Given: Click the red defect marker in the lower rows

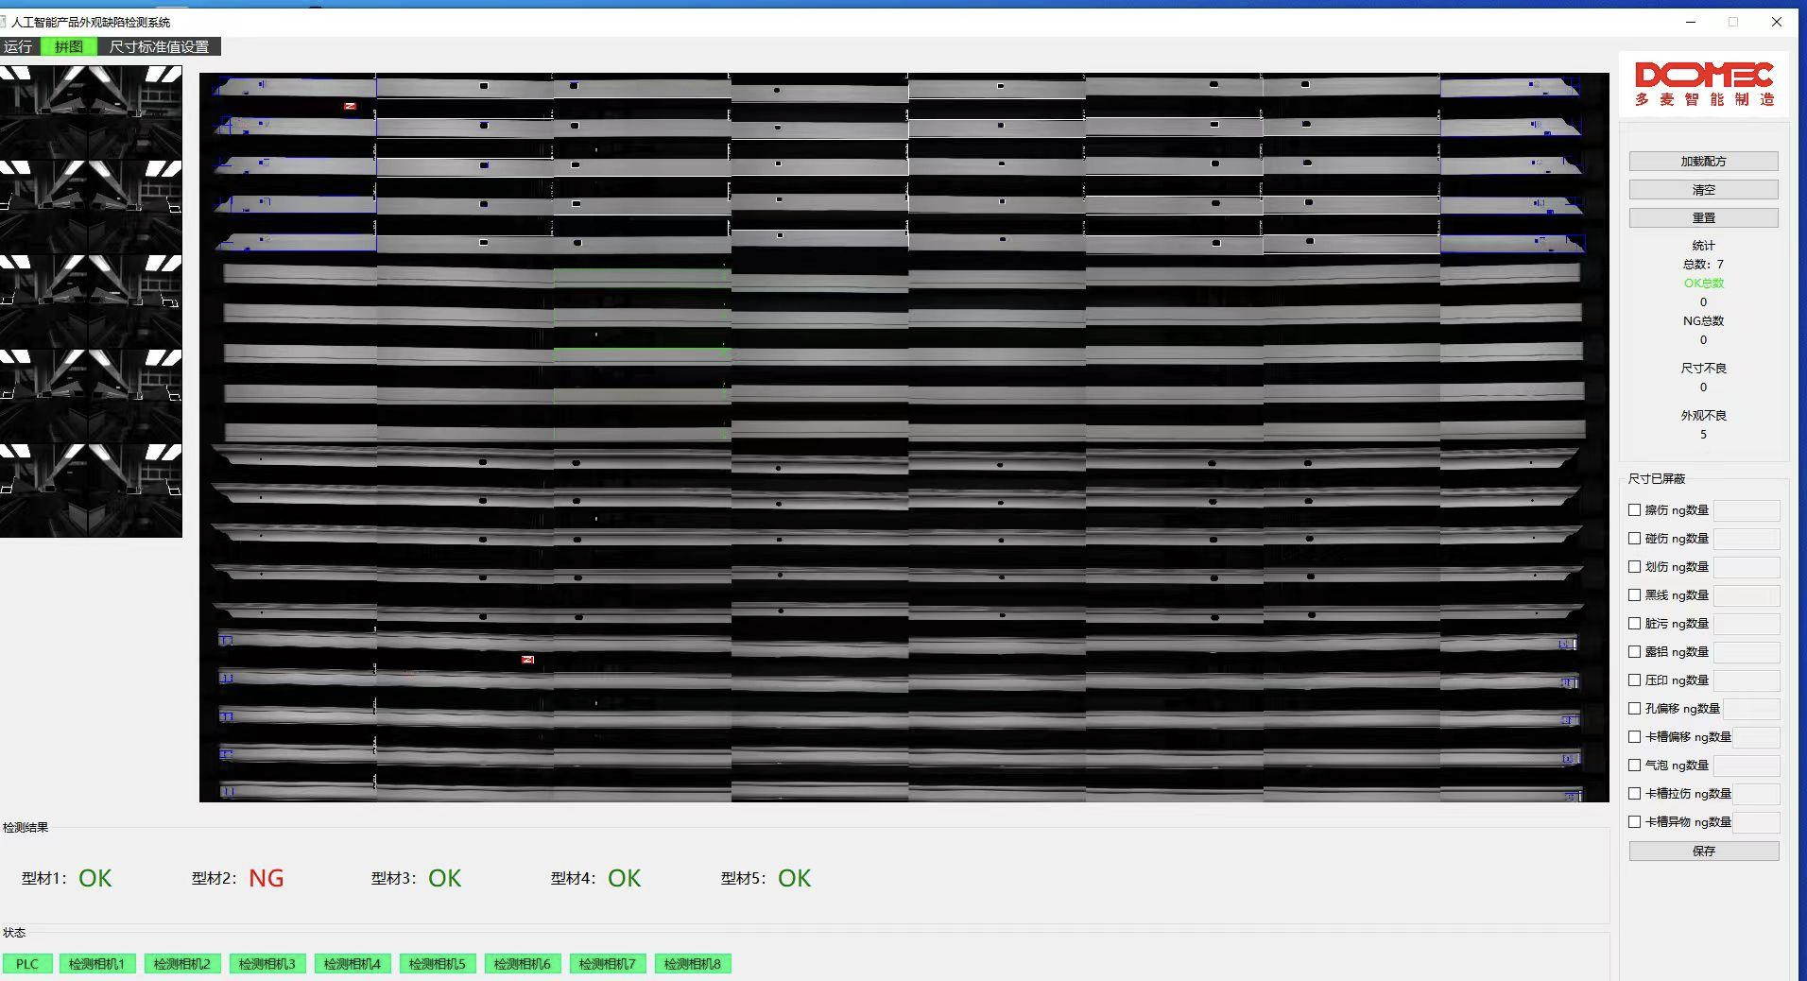Looking at the screenshot, I should tap(527, 660).
